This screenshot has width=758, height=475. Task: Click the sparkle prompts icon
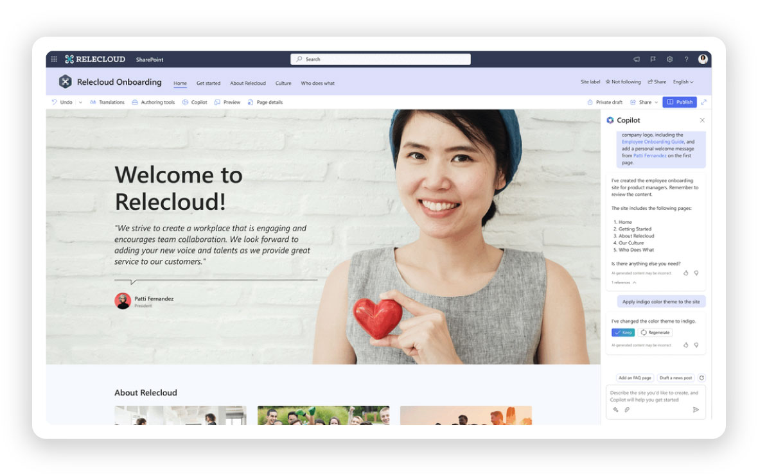(615, 410)
